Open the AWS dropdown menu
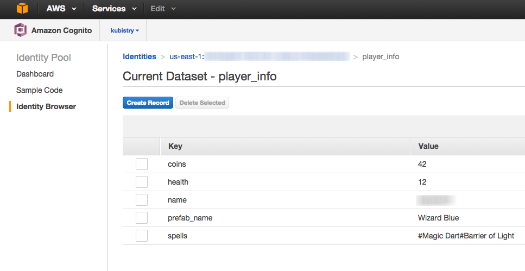525x271 pixels. (61, 9)
